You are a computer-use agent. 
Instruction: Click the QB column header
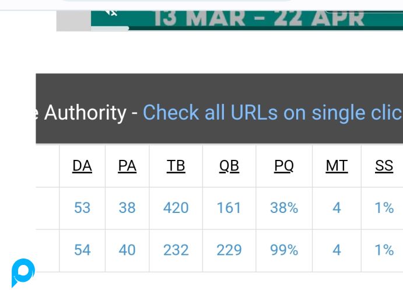[229, 166]
